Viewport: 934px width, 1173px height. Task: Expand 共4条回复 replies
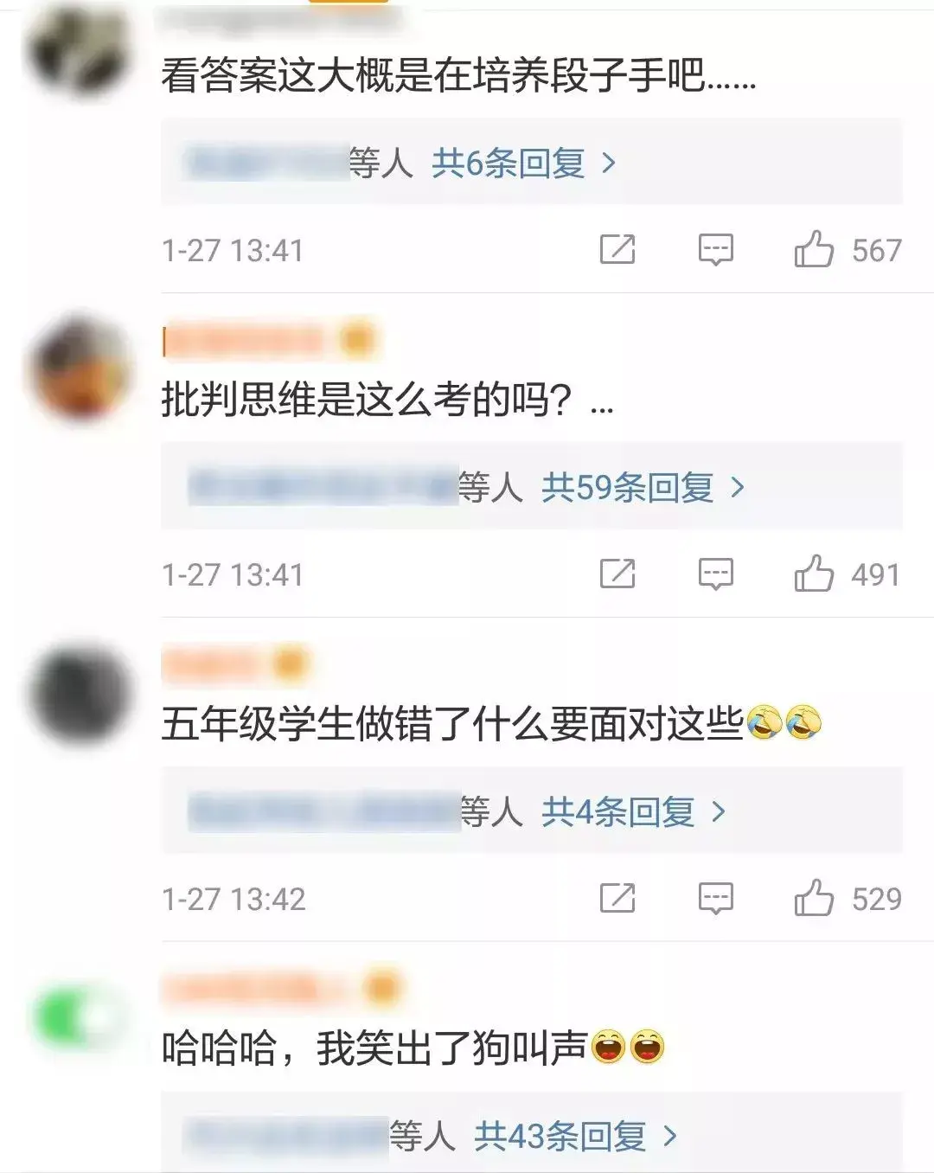[x=634, y=811]
